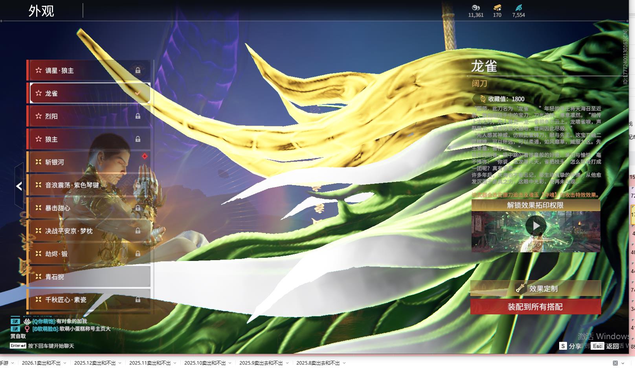Click the gold bar currency icon
Screen dimensions: 635x369
[x=497, y=7]
